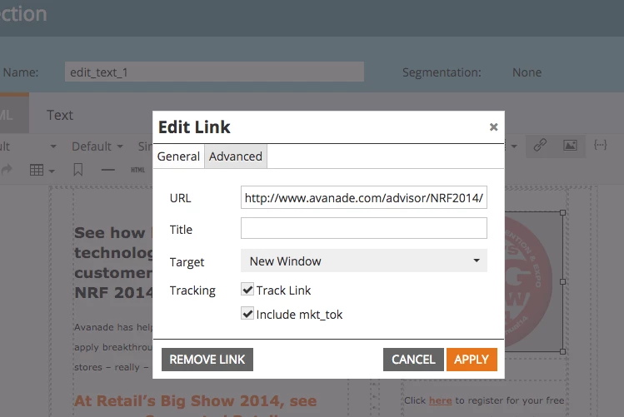The height and width of the screenshot is (417, 624).
Task: Click the Name field edit_text_1
Action: tap(214, 72)
